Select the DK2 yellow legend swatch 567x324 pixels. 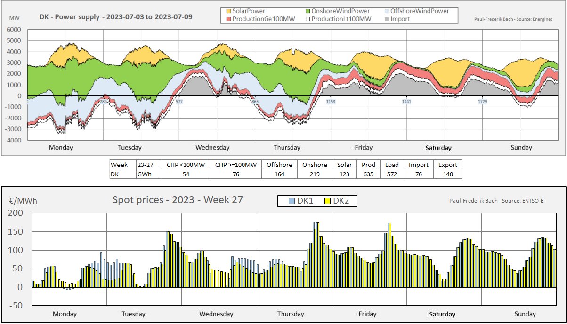pyautogui.click(x=327, y=201)
